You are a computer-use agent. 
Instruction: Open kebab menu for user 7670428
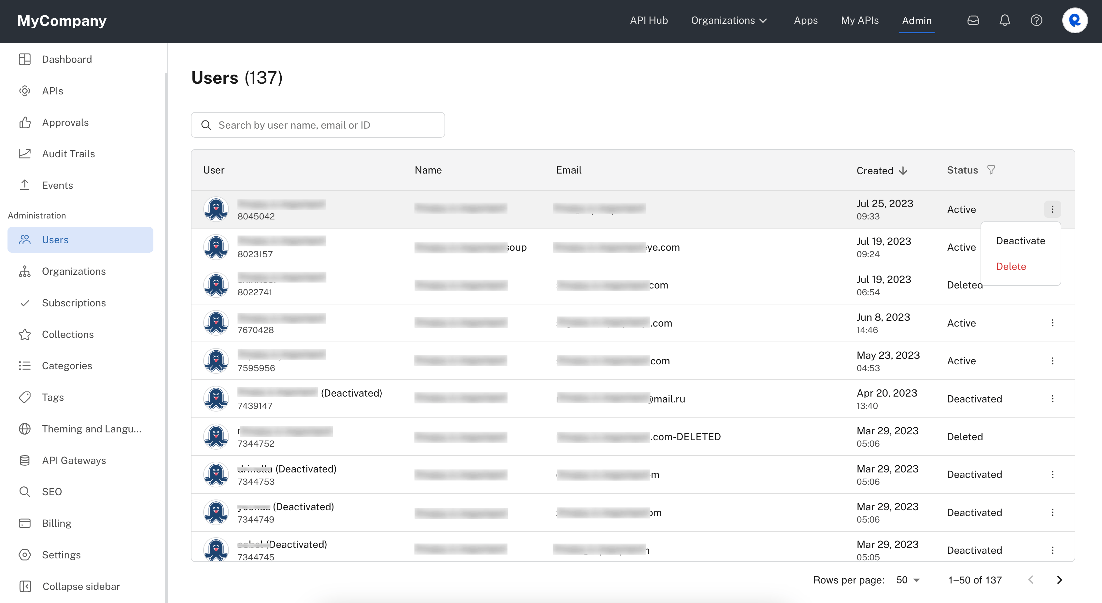tap(1053, 323)
